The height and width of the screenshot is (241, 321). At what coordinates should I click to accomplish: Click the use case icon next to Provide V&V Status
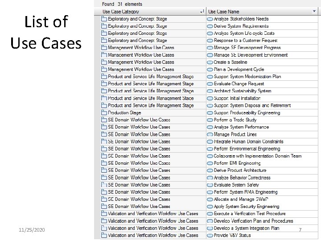pyautogui.click(x=210, y=236)
